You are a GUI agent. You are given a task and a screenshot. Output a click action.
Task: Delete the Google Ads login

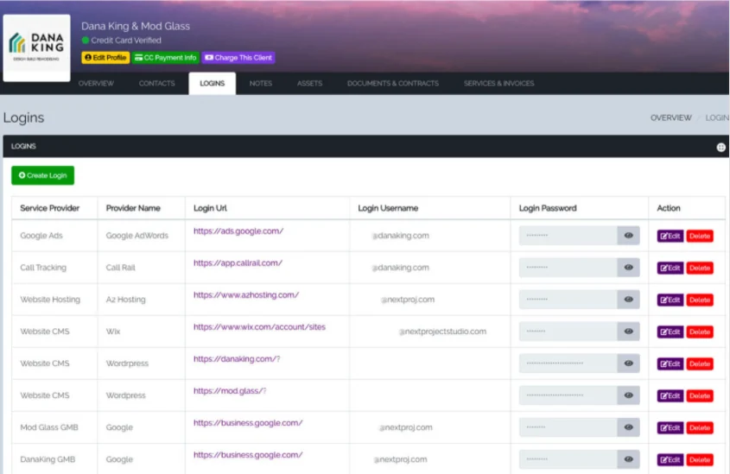click(699, 236)
